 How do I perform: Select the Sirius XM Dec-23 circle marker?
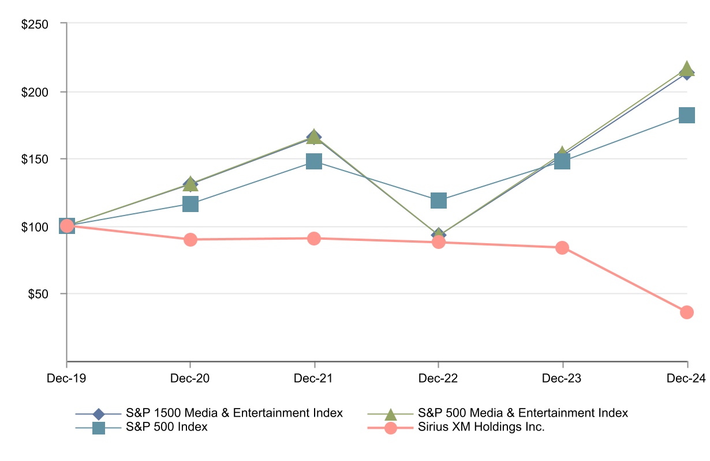click(562, 248)
